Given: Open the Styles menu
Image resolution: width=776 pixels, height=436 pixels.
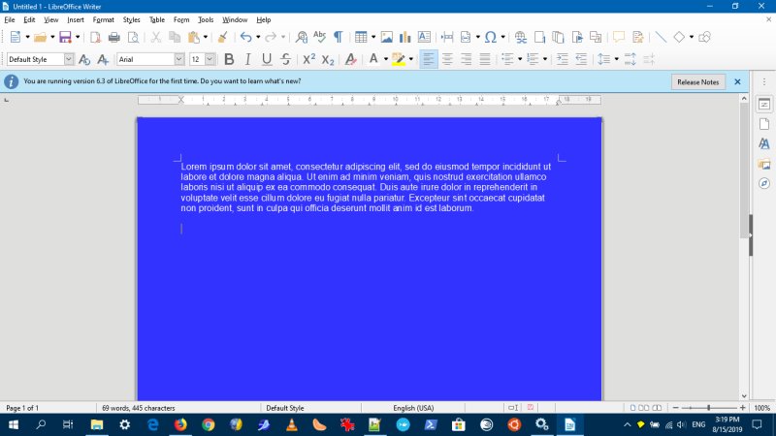Looking at the screenshot, I should click(x=131, y=19).
